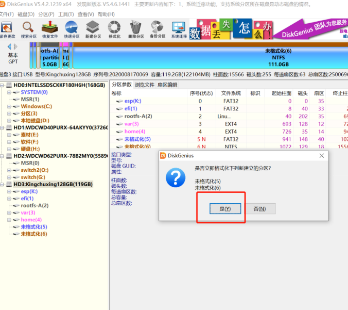Switch to the 扇区编辑 tab

(167, 85)
